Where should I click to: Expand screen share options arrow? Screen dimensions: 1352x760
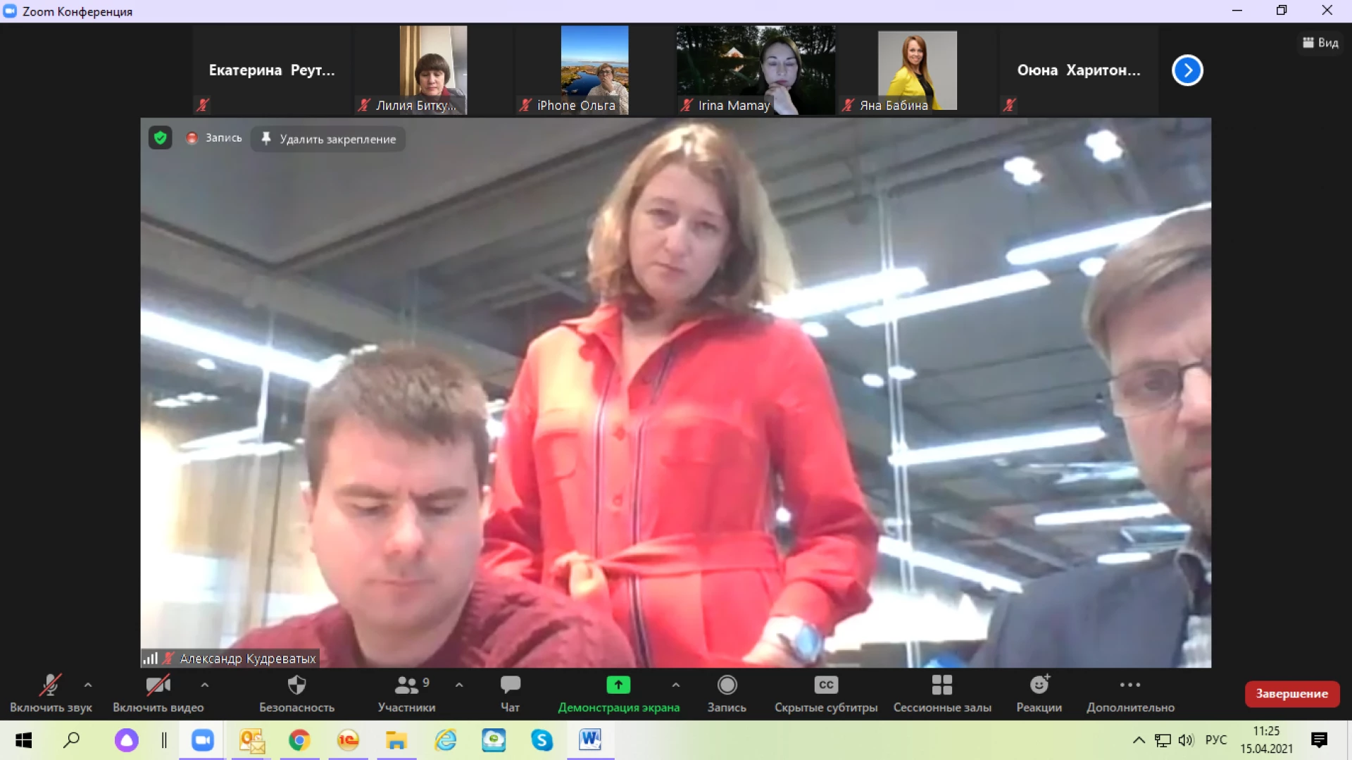[676, 685]
